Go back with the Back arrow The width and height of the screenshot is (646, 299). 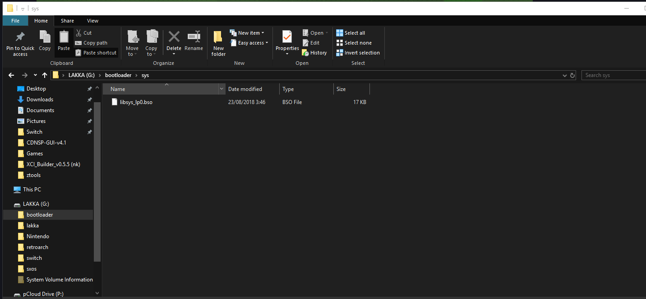tap(11, 75)
